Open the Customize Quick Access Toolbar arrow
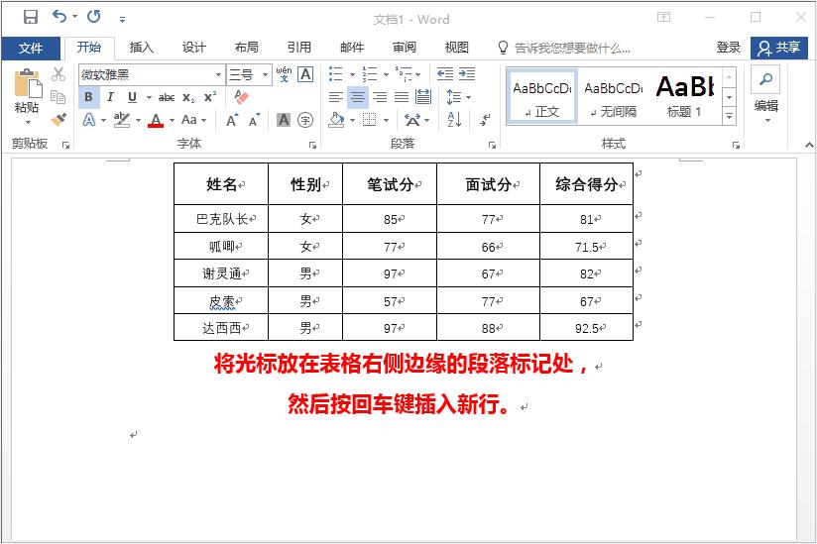Screen dimensions: 817x544 tap(122, 19)
